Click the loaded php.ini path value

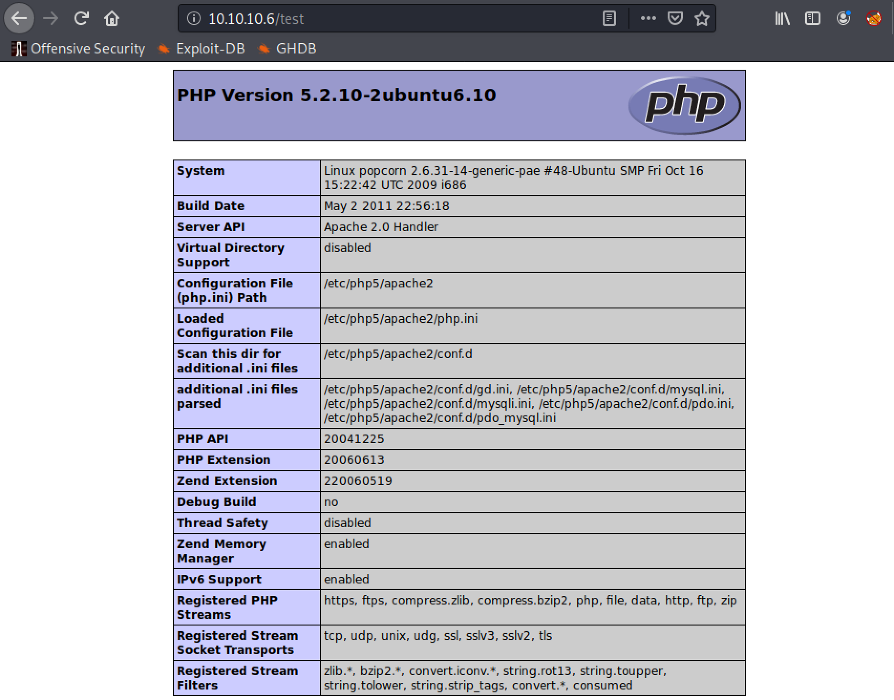400,318
